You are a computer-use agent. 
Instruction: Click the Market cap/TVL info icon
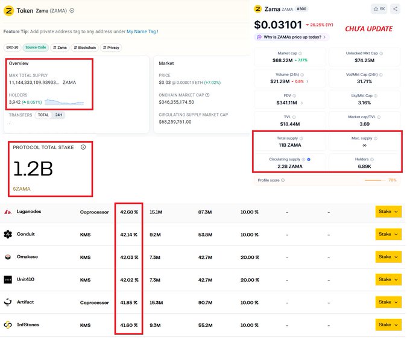(379, 117)
